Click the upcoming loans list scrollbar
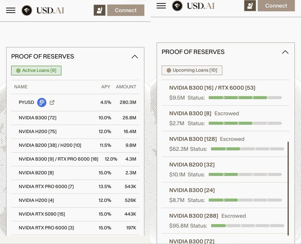Viewport: 301px width, 244px height. pos(288,188)
